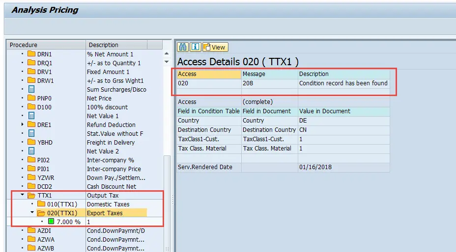Select the AZDI folder icon

pyautogui.click(x=31, y=230)
